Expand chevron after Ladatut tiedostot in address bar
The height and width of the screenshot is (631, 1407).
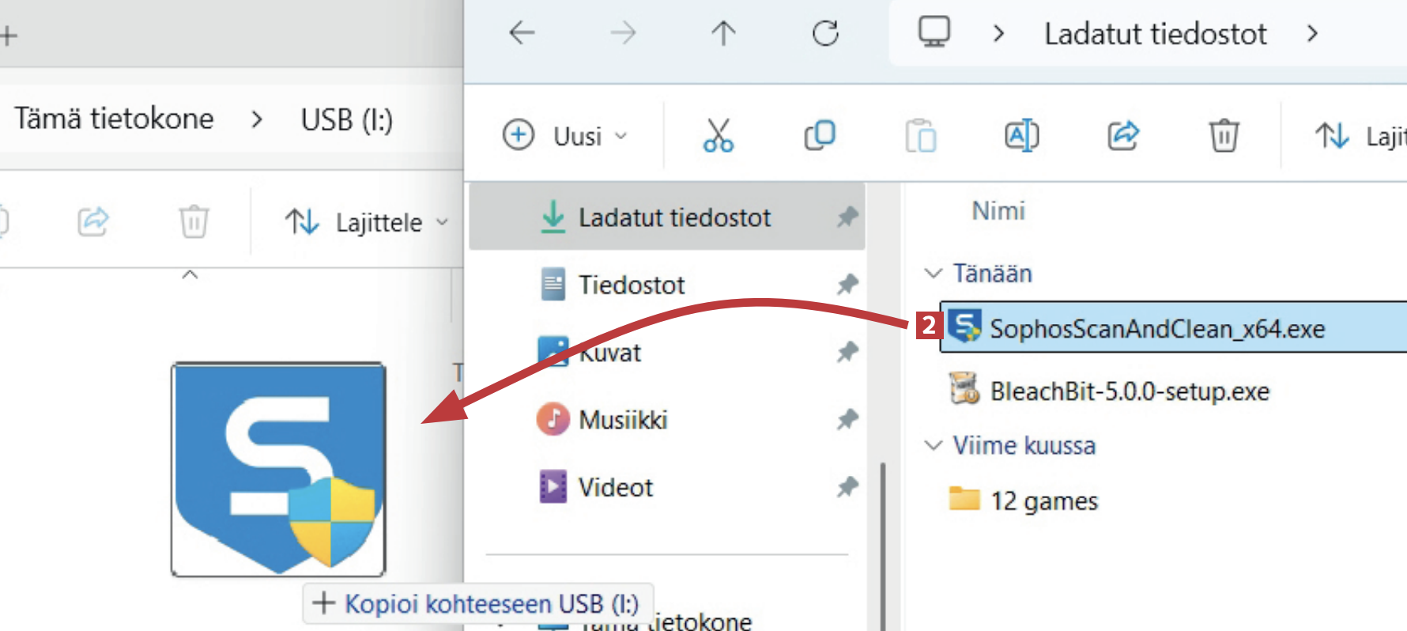1312,34
